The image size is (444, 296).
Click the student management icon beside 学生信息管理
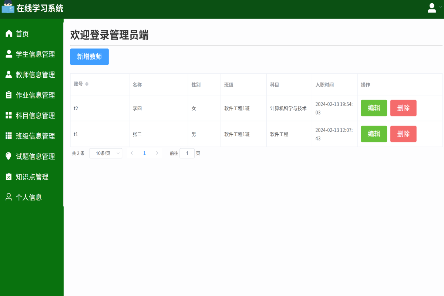(9, 54)
